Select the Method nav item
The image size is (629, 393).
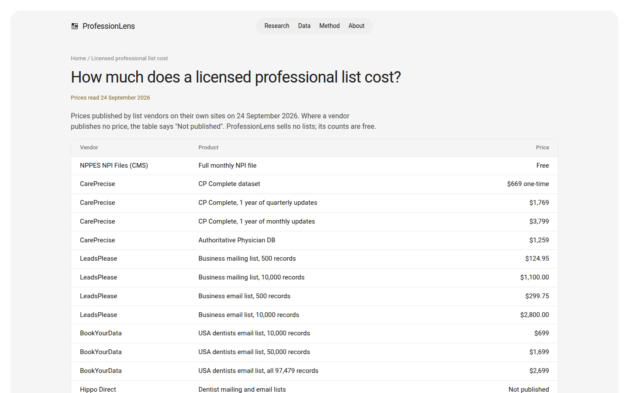click(329, 26)
